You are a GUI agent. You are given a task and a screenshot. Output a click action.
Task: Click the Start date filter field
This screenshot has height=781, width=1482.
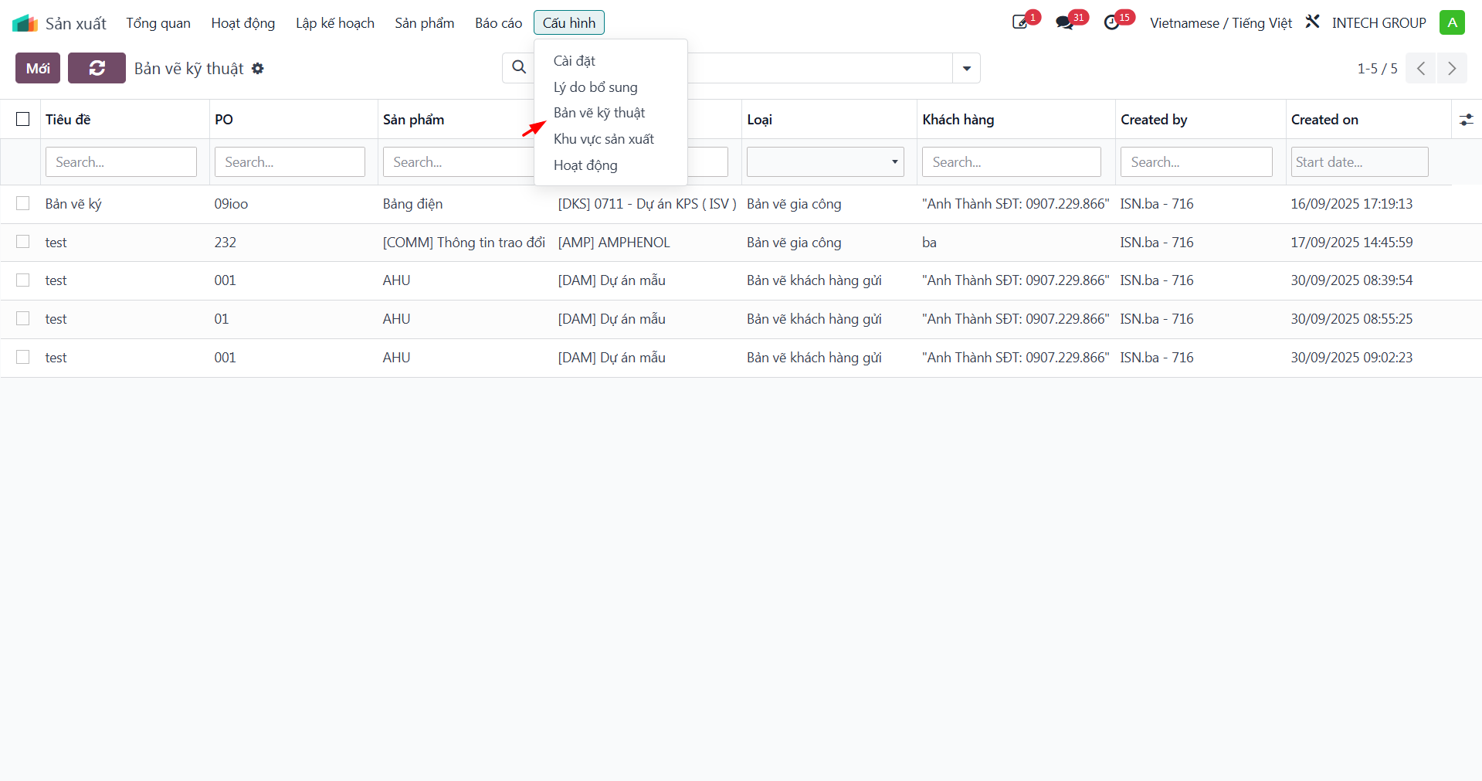(1359, 162)
